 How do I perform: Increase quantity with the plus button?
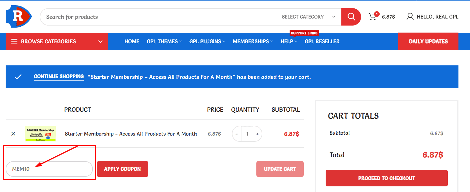click(x=257, y=134)
